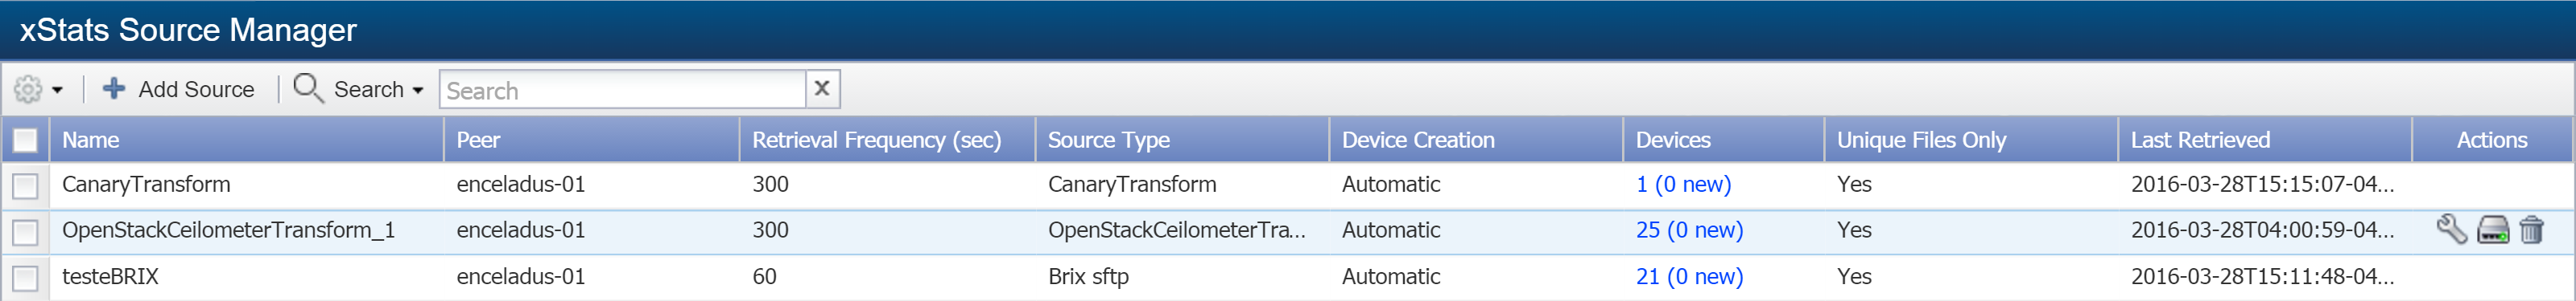Open the Search options dropdown arrow
This screenshot has width=2576, height=301.
click(x=418, y=91)
